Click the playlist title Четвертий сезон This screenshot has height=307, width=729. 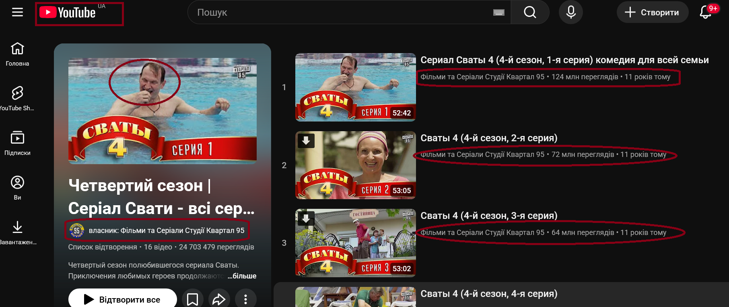click(x=161, y=197)
